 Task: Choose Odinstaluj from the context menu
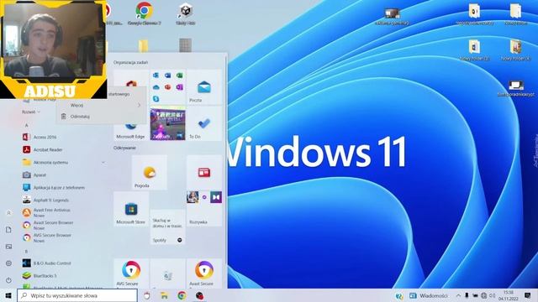tap(102, 117)
